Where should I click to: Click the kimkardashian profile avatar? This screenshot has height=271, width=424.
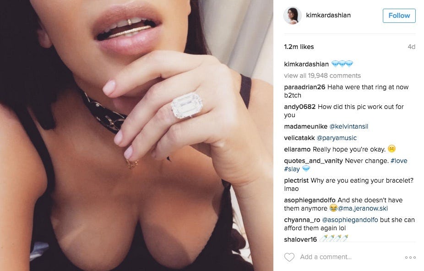tap(292, 16)
